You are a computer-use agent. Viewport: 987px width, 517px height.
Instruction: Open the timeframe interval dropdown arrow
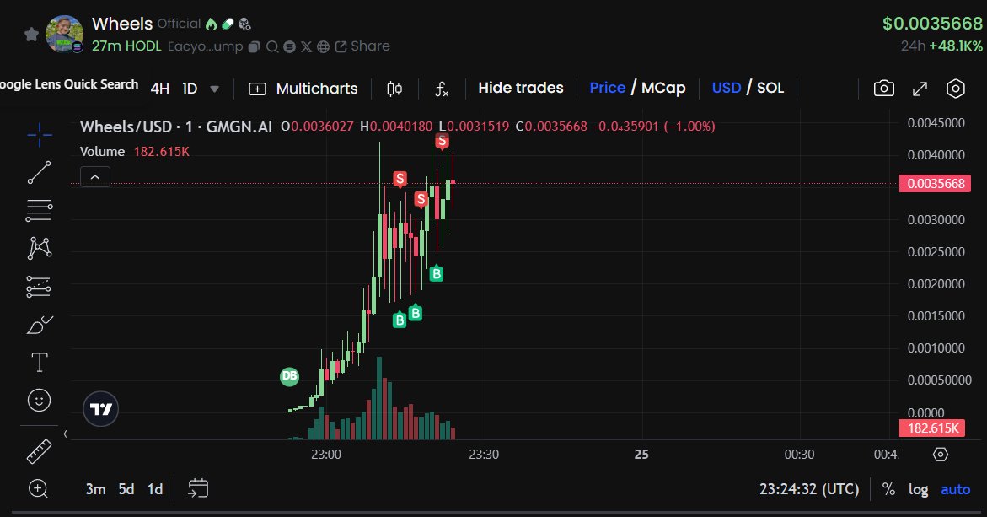click(215, 89)
